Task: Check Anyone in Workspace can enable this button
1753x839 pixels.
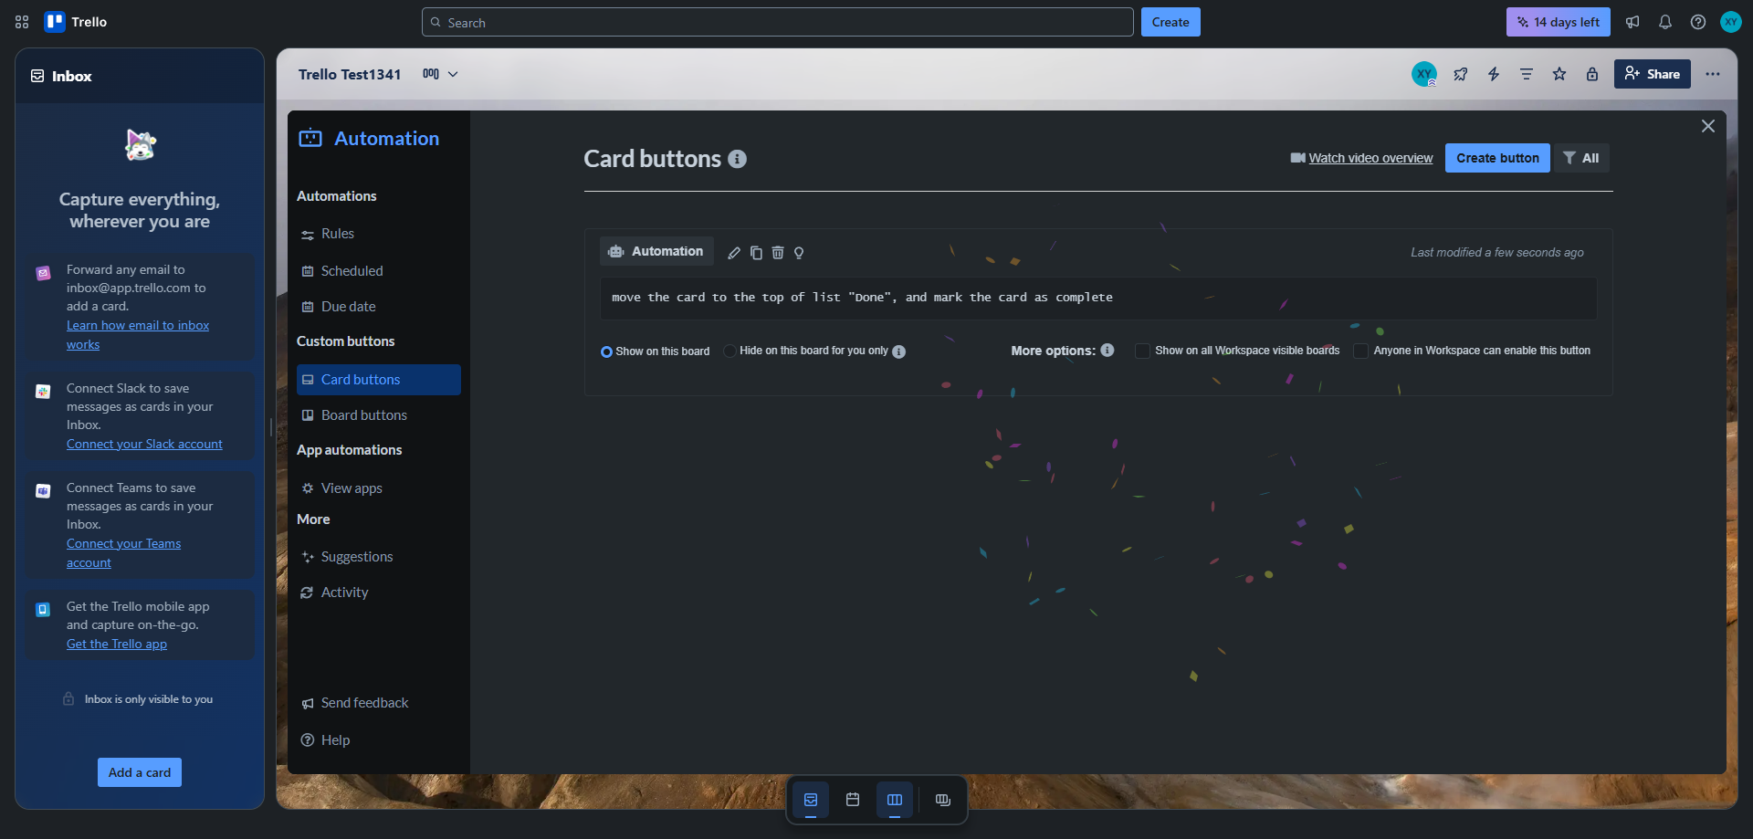Action: click(x=1361, y=351)
